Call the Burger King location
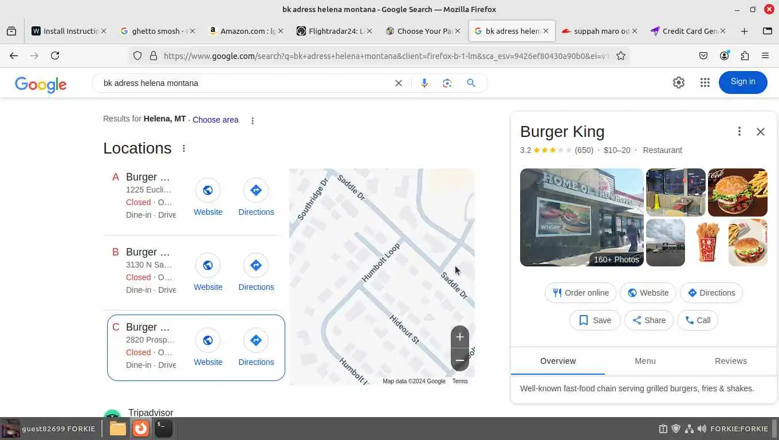The image size is (779, 440). (x=697, y=320)
